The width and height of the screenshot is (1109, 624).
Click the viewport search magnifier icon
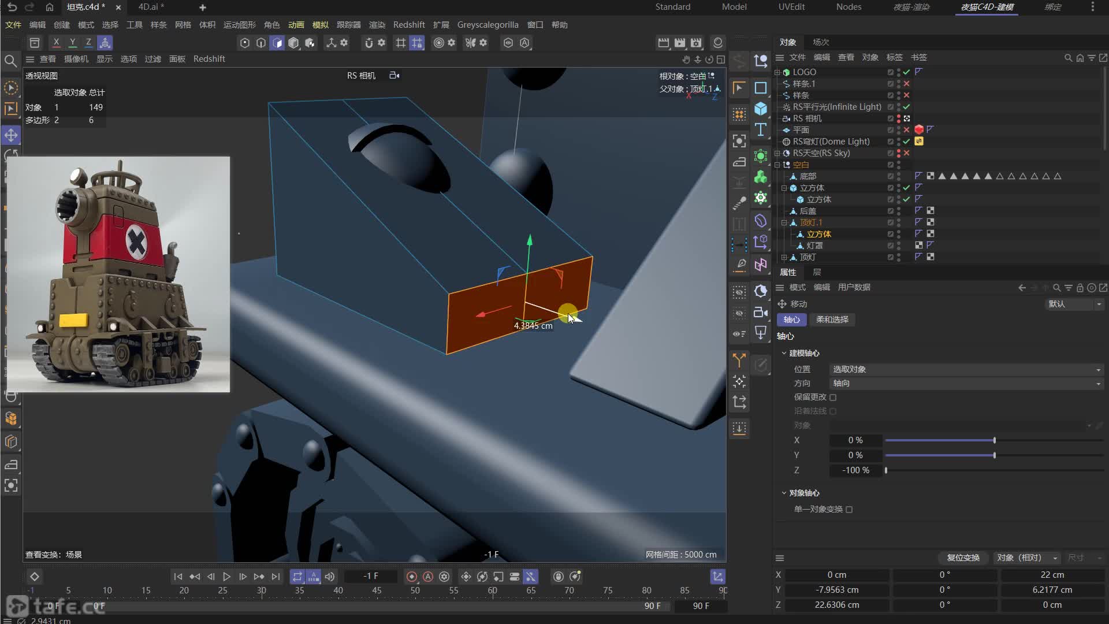pyautogui.click(x=10, y=61)
